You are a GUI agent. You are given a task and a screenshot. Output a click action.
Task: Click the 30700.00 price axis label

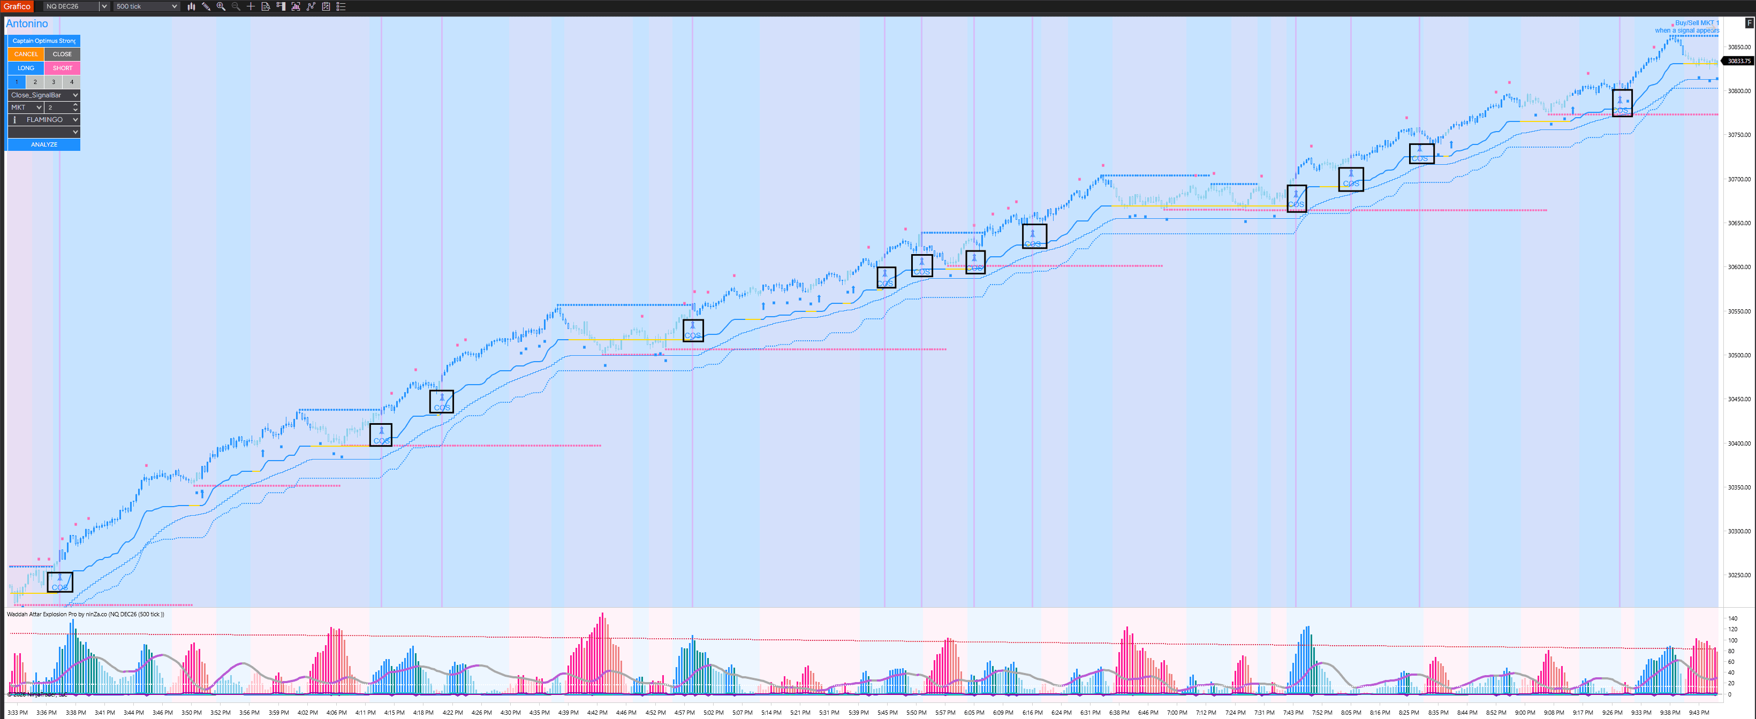click(x=1739, y=180)
